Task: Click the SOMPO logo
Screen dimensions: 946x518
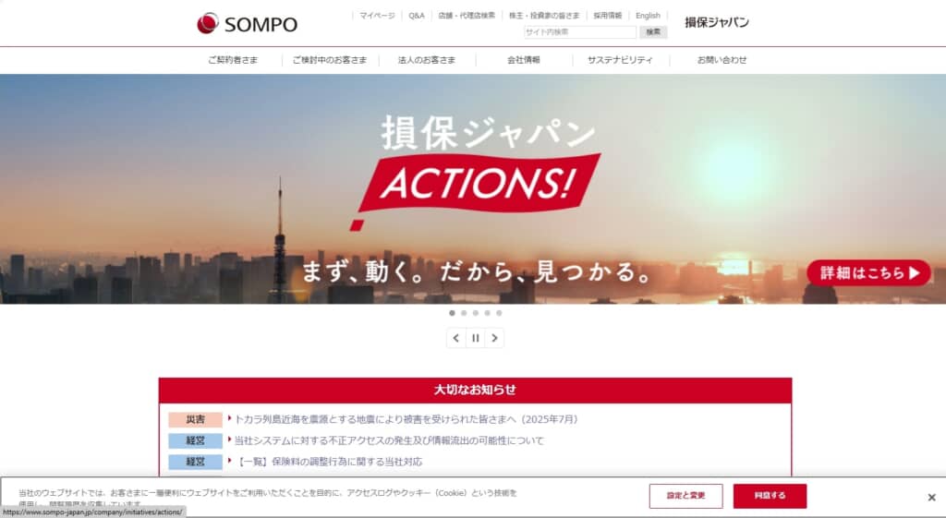Action: (248, 23)
